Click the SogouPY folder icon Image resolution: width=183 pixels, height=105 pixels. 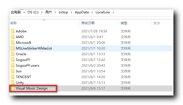coord(13,60)
